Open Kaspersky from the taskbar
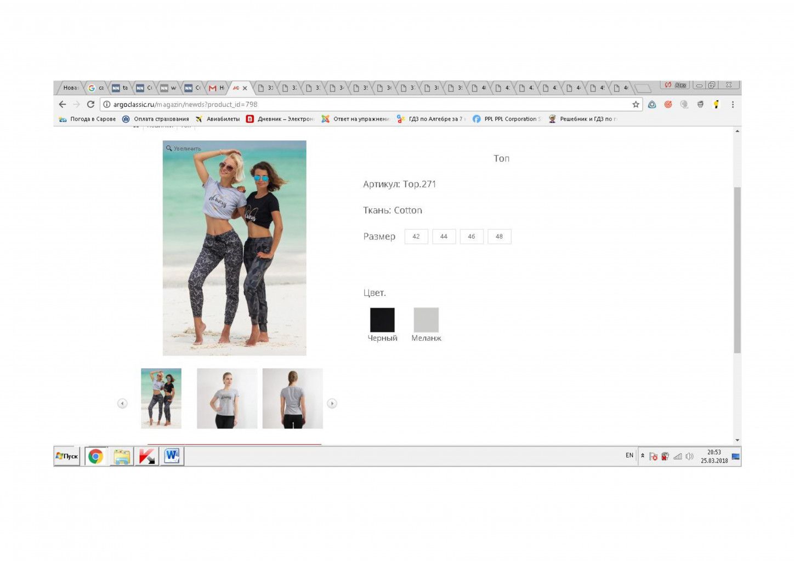This screenshot has width=794, height=561. 146,456
